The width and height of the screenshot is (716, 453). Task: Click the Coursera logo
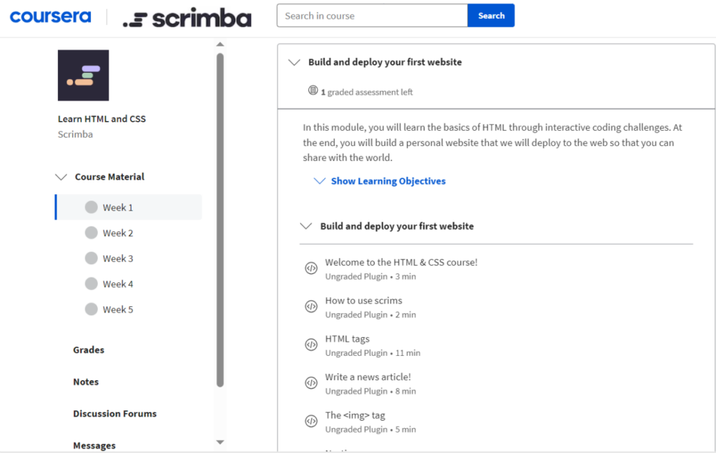(50, 16)
